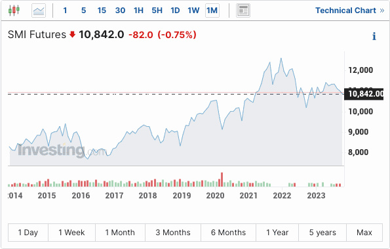Click the 9,000 y-axis label
The image size is (390, 249).
click(358, 132)
